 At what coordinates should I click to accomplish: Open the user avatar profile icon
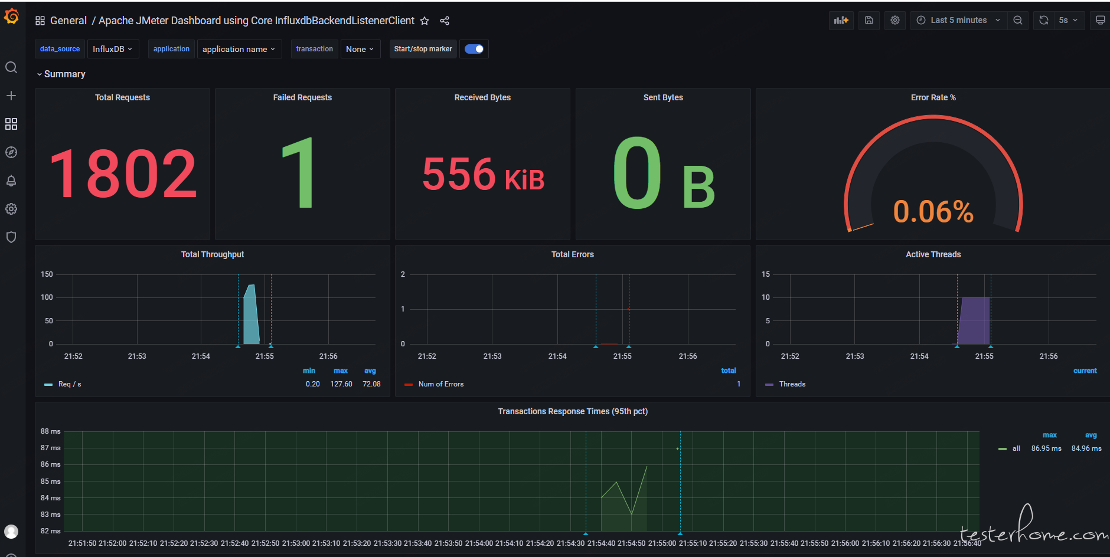click(11, 532)
